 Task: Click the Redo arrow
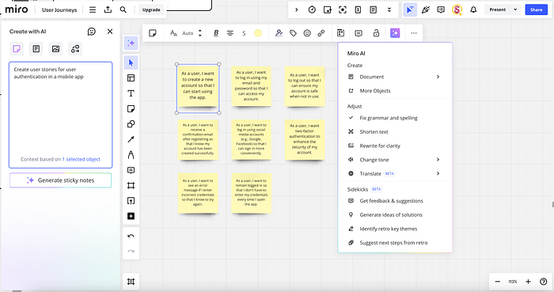click(x=131, y=252)
